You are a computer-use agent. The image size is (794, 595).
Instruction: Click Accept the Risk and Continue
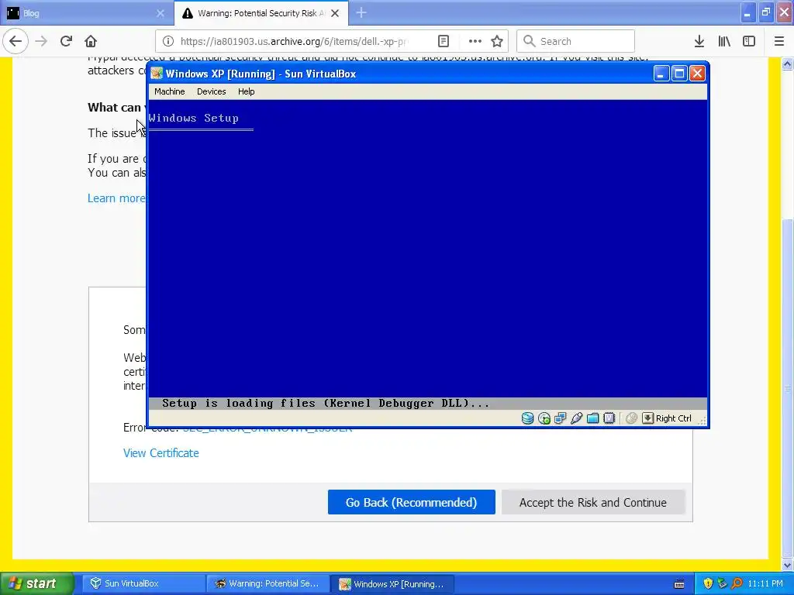pos(593,502)
